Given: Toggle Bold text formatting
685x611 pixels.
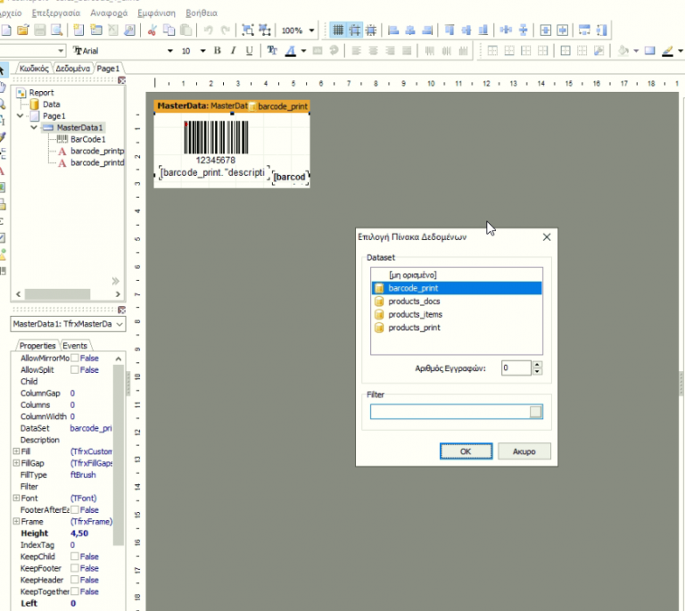Looking at the screenshot, I should (217, 51).
